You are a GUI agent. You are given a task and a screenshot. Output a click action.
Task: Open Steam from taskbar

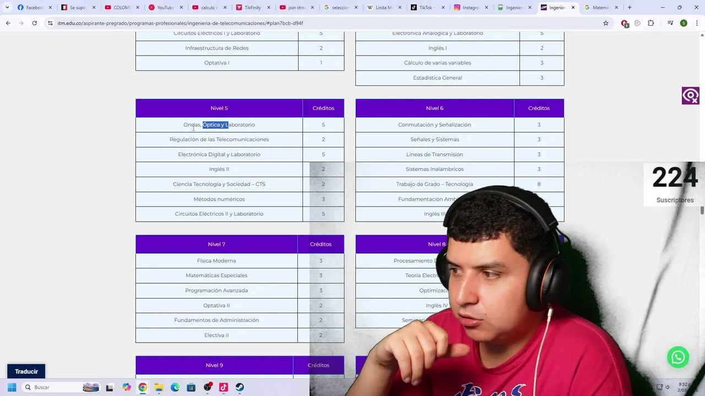pos(240,387)
